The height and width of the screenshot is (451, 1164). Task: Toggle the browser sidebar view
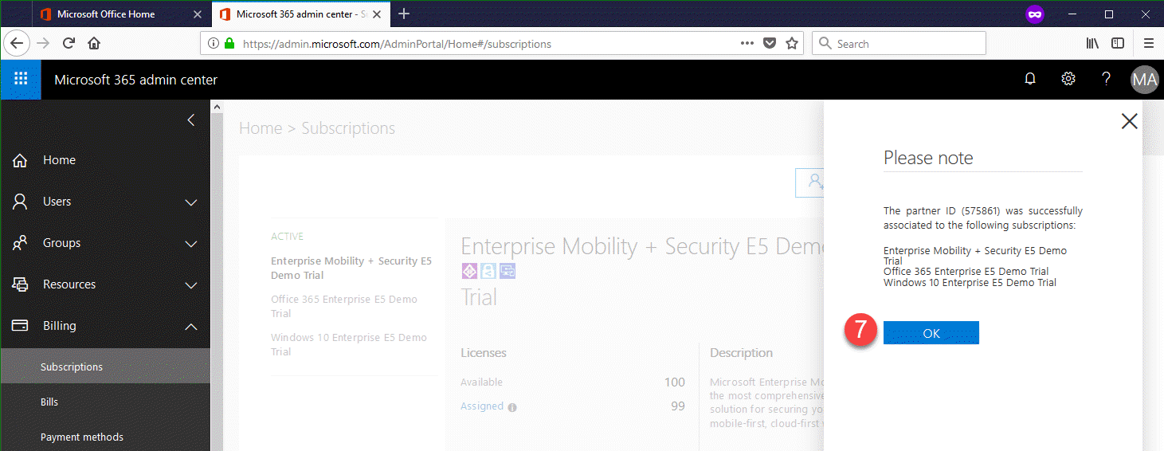[x=1118, y=43]
